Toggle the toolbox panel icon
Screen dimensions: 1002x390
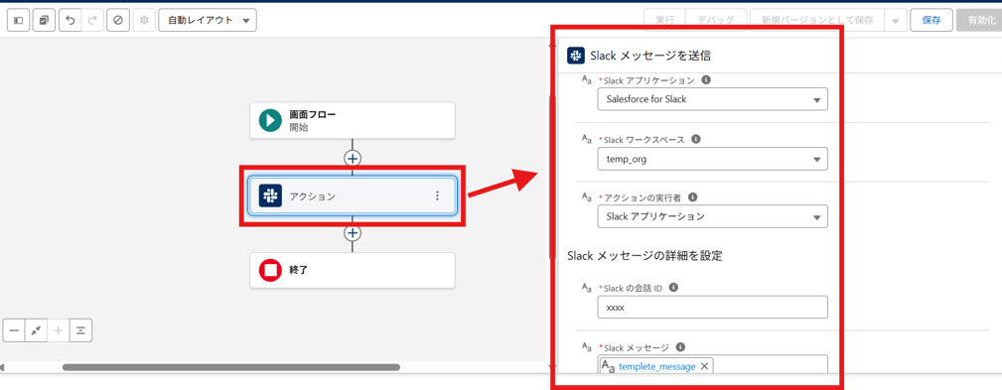click(19, 21)
